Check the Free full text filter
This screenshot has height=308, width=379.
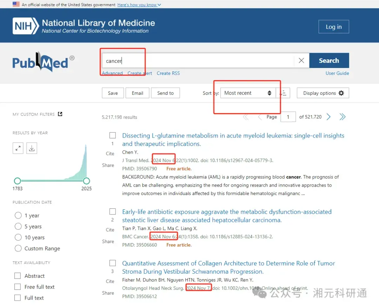[x=18, y=287]
